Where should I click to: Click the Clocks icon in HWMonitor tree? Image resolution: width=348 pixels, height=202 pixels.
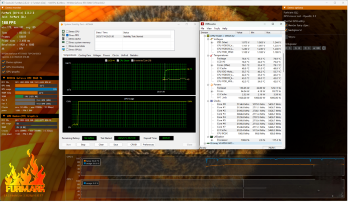[211, 101]
